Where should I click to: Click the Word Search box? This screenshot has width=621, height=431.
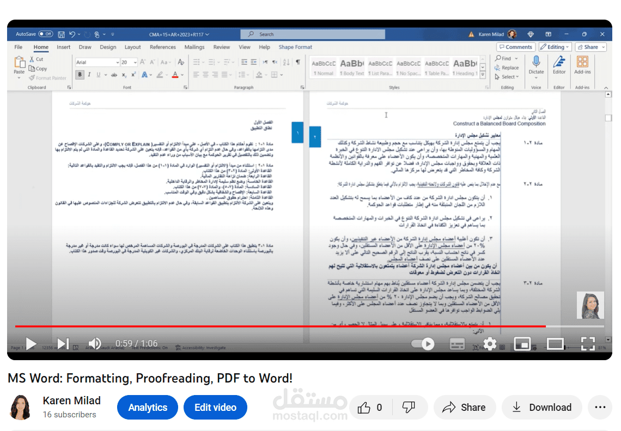click(x=313, y=34)
